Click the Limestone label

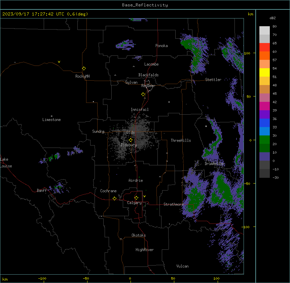coord(51,120)
